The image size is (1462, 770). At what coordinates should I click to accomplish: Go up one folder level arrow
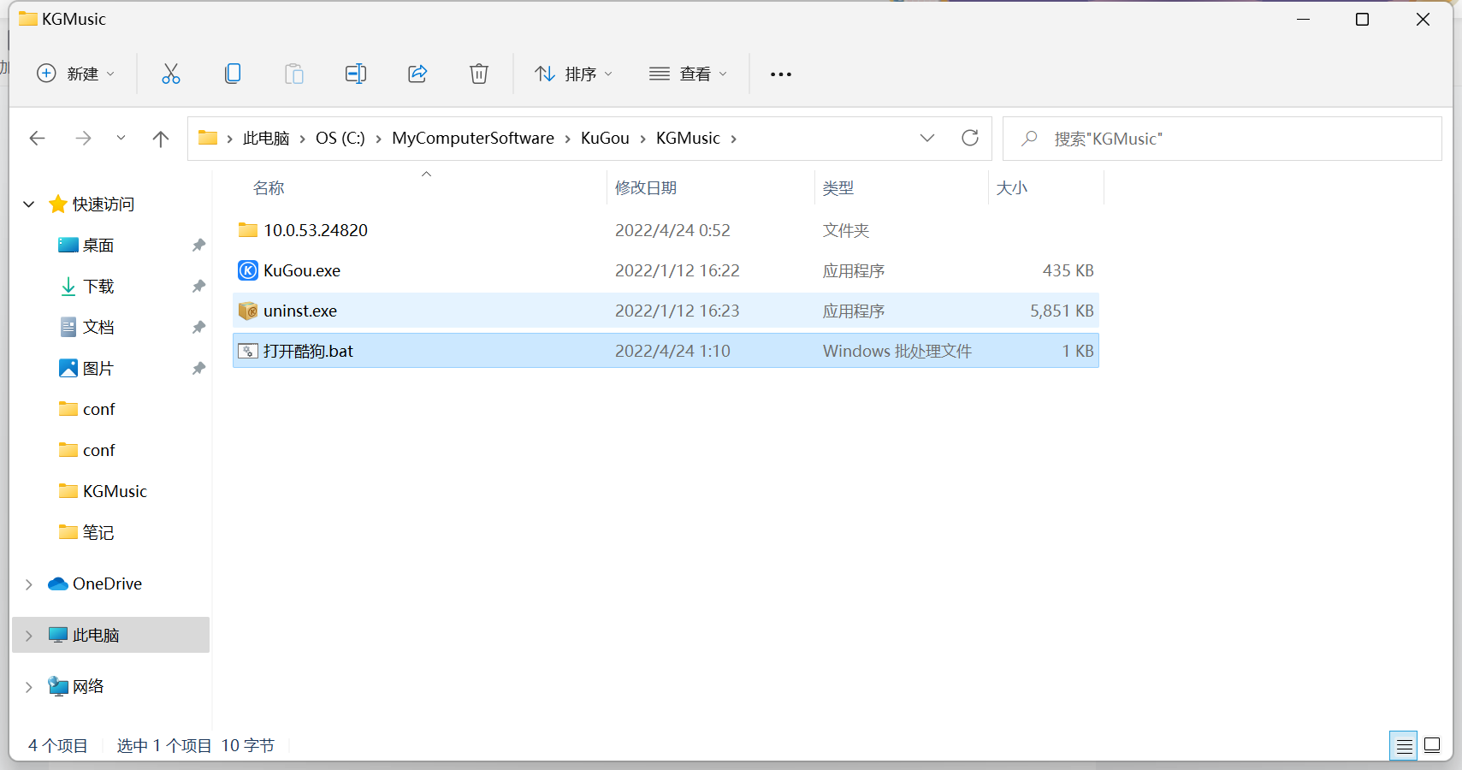[160, 139]
